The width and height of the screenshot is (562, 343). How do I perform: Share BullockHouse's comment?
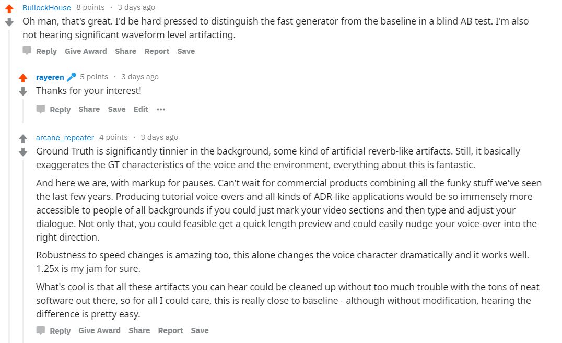pyautogui.click(x=125, y=51)
